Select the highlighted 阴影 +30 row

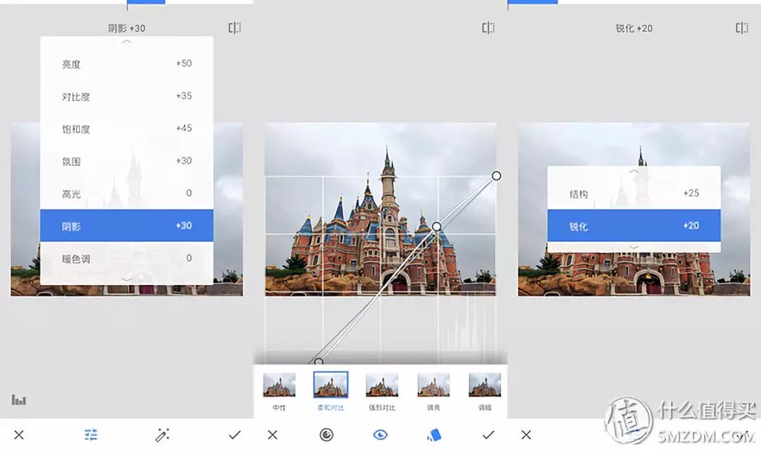click(x=127, y=226)
